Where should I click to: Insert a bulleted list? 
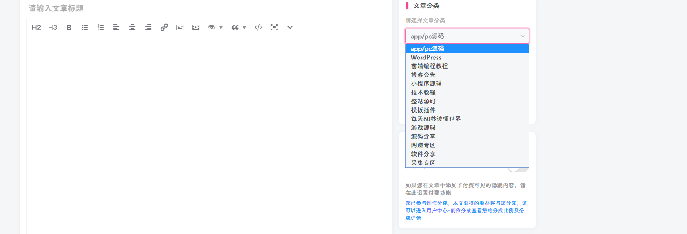[x=85, y=27]
